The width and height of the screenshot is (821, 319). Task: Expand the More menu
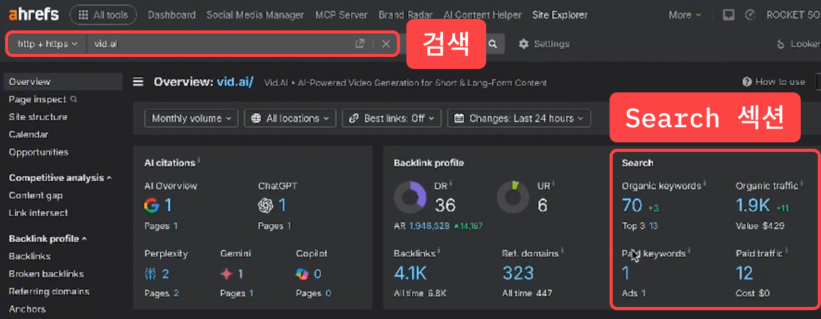pos(684,15)
